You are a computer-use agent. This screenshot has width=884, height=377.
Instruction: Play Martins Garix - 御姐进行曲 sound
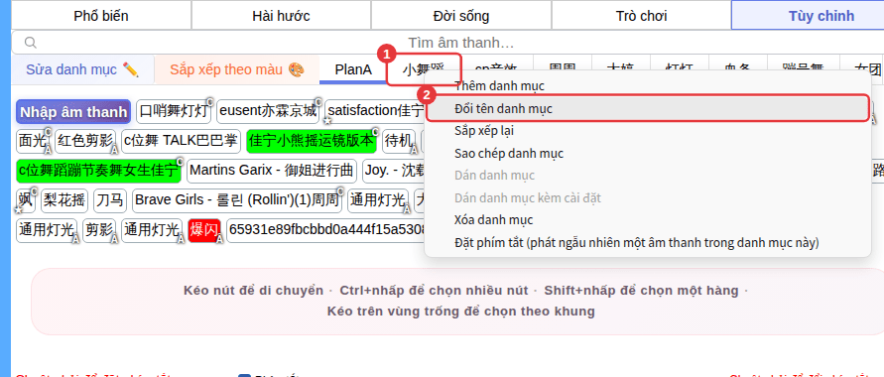pyautogui.click(x=272, y=171)
